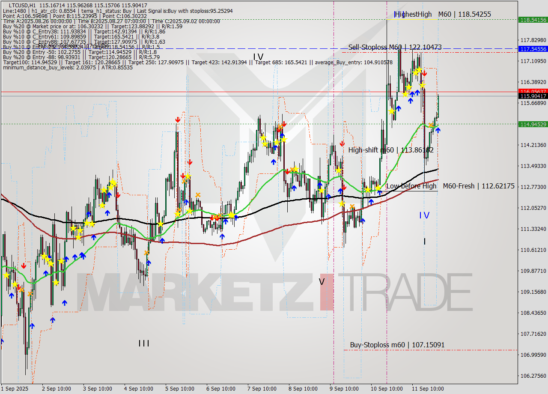Click the blue buy arrow near 10 Sep lows

(363, 221)
